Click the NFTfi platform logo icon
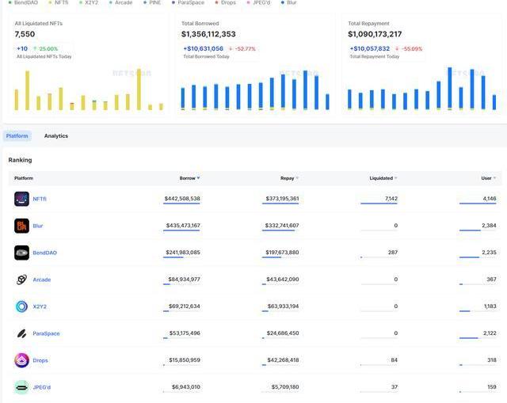This screenshot has width=507, height=403. (21, 199)
